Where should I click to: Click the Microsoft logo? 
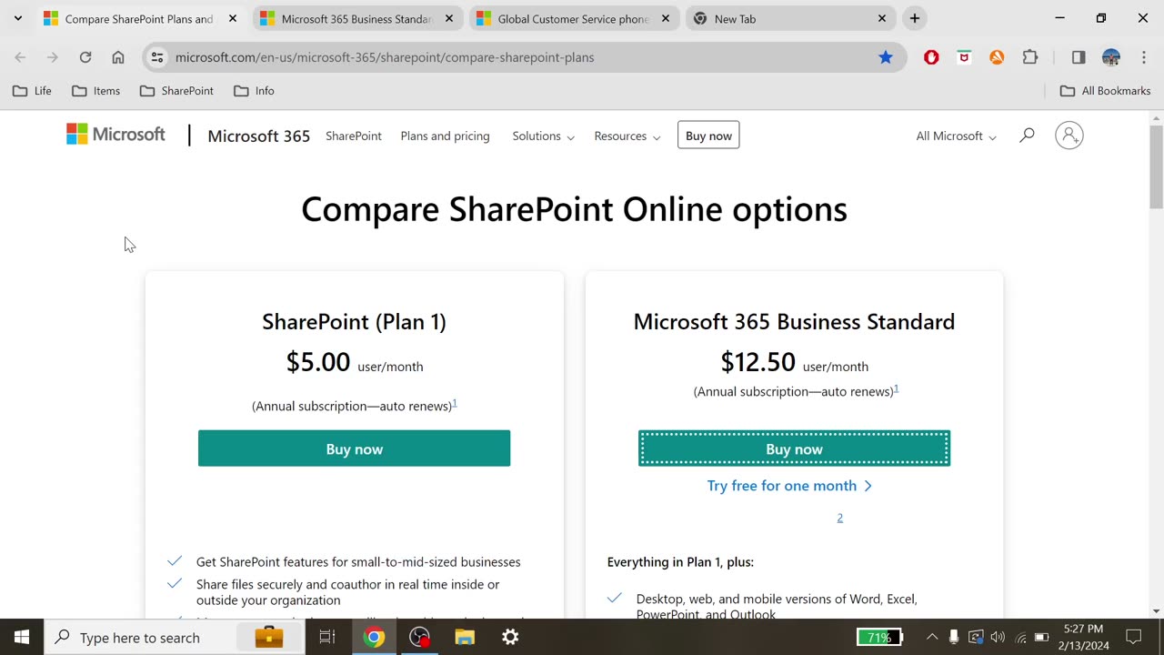115,135
